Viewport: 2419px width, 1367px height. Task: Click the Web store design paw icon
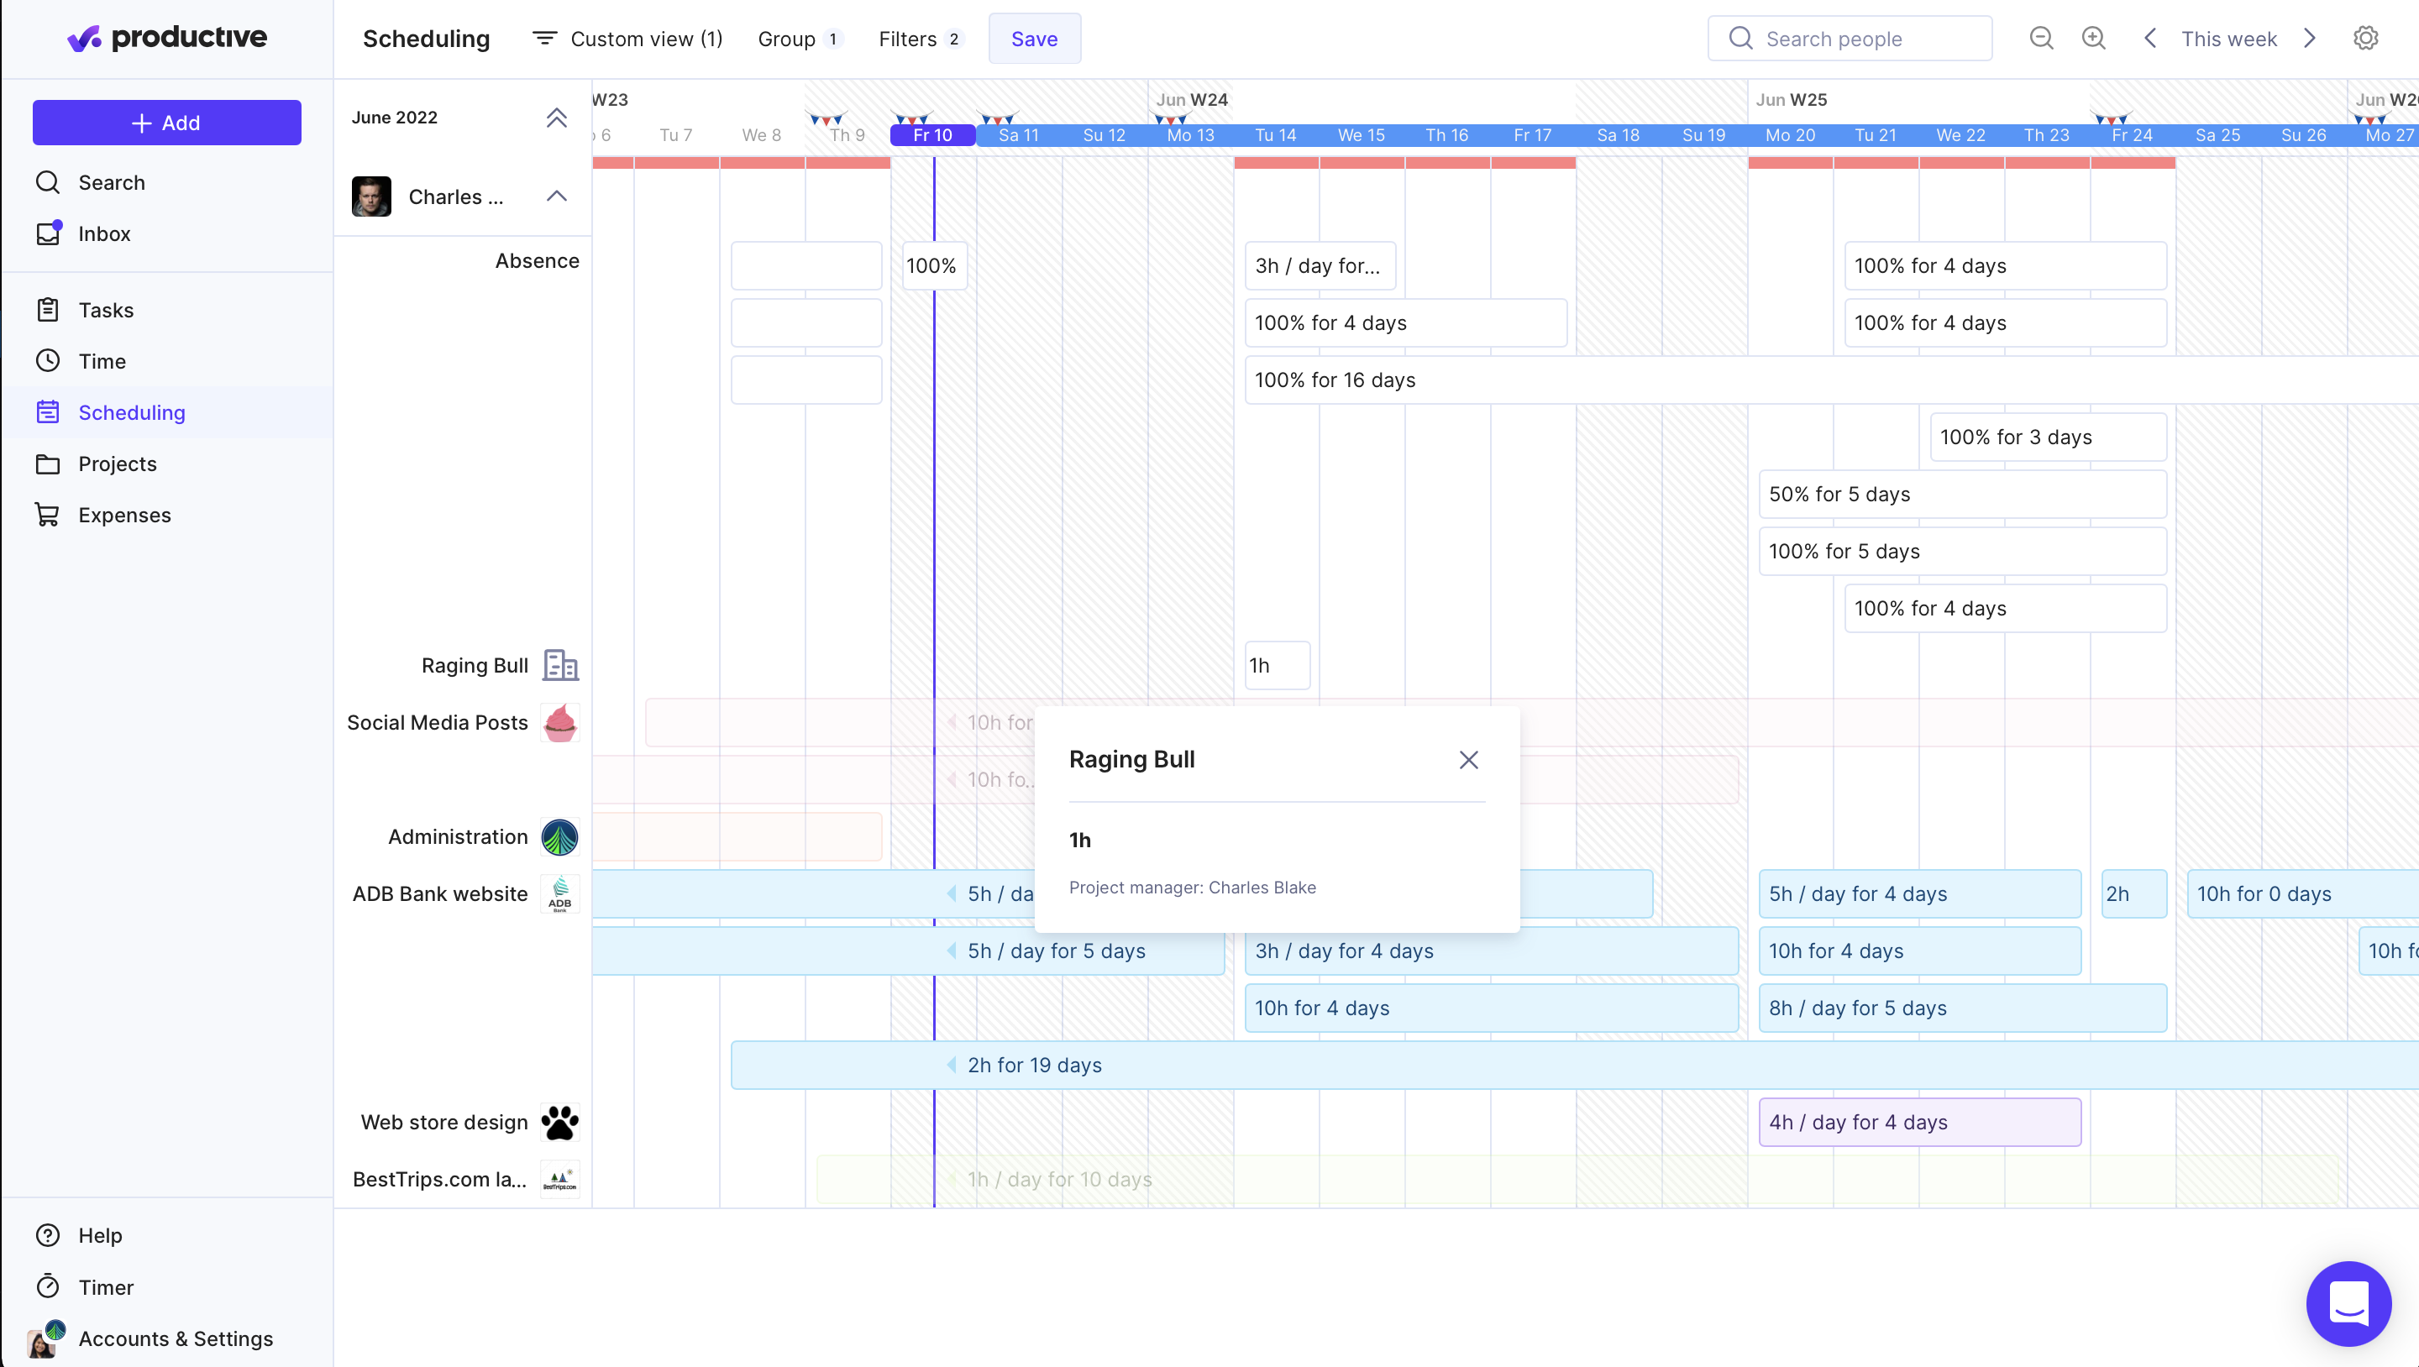click(x=560, y=1122)
